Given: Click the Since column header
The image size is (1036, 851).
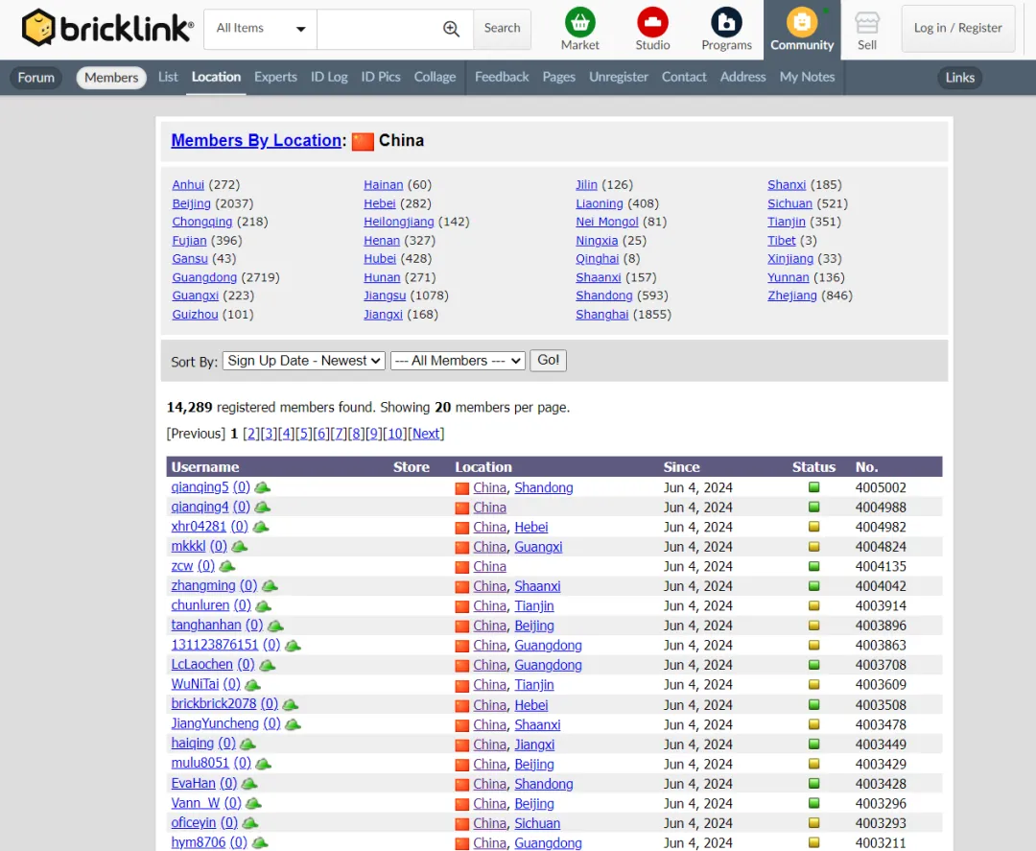Looking at the screenshot, I should pyautogui.click(x=681, y=467).
